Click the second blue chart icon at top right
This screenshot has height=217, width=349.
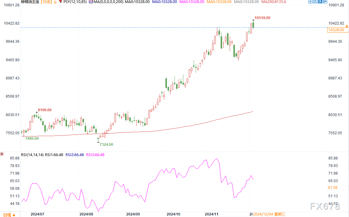click(x=316, y=2)
